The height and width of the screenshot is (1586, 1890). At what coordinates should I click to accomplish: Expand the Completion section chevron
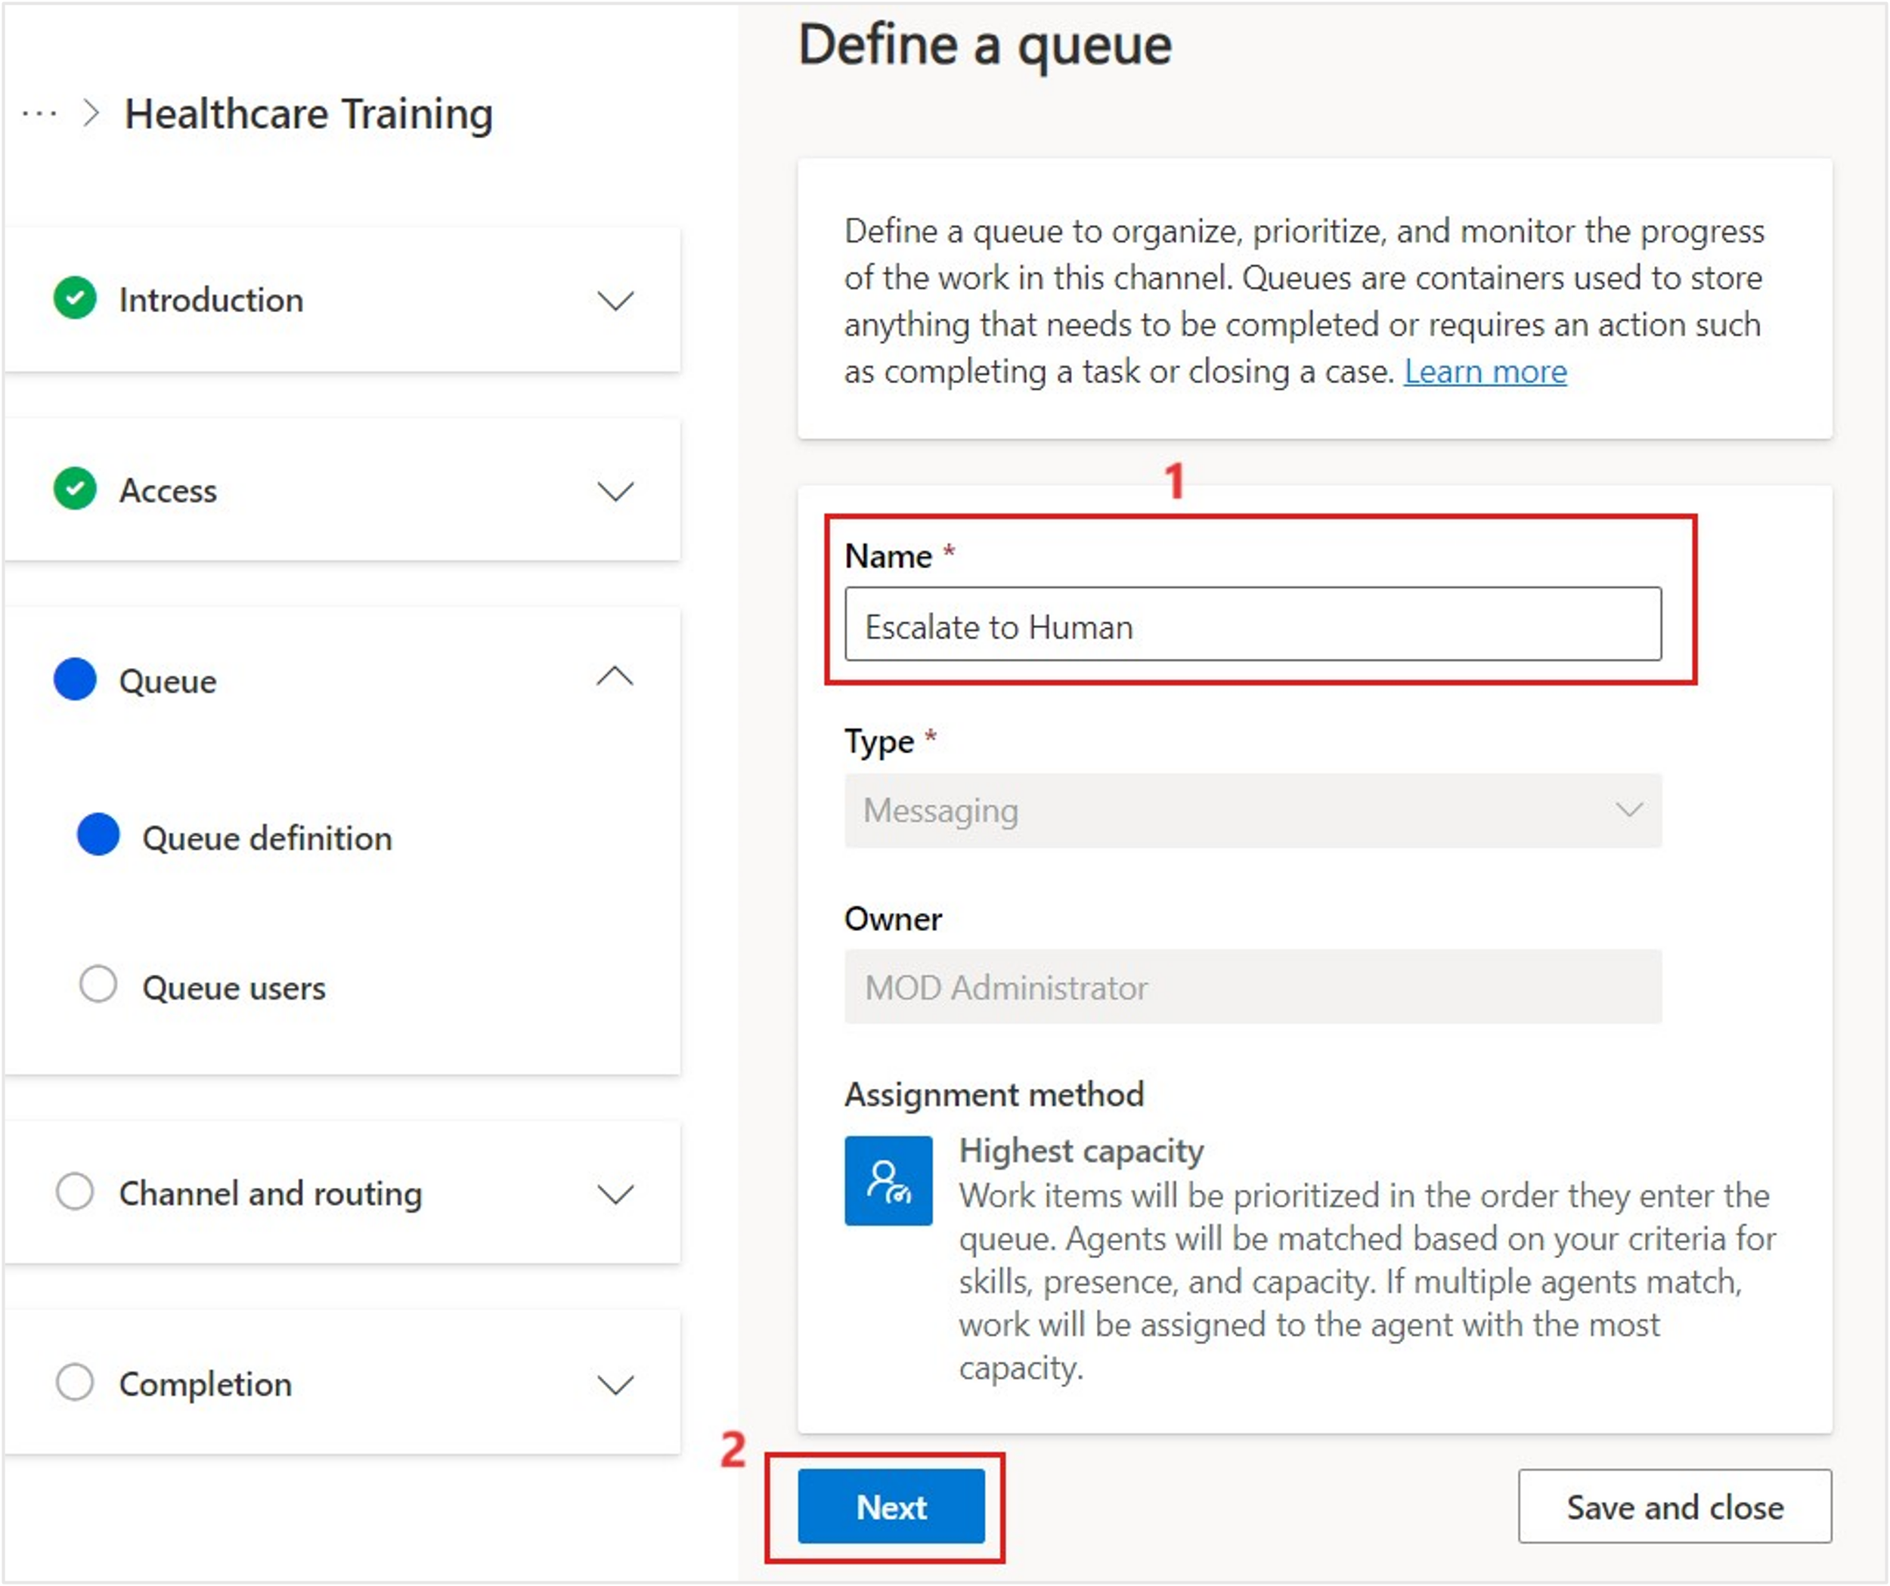(x=615, y=1385)
